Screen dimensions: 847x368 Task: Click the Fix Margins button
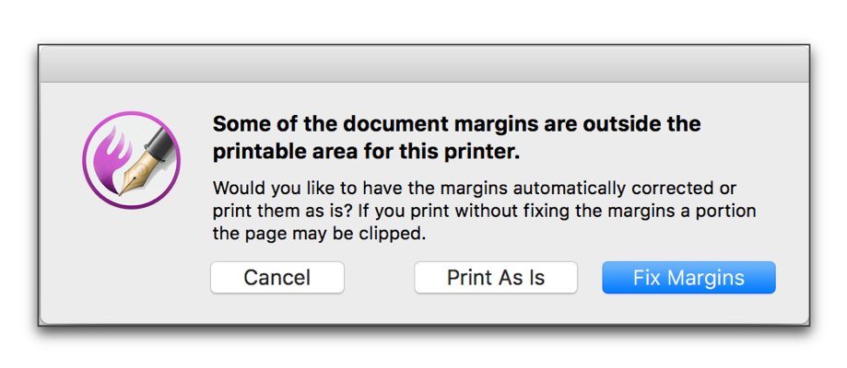(x=688, y=277)
